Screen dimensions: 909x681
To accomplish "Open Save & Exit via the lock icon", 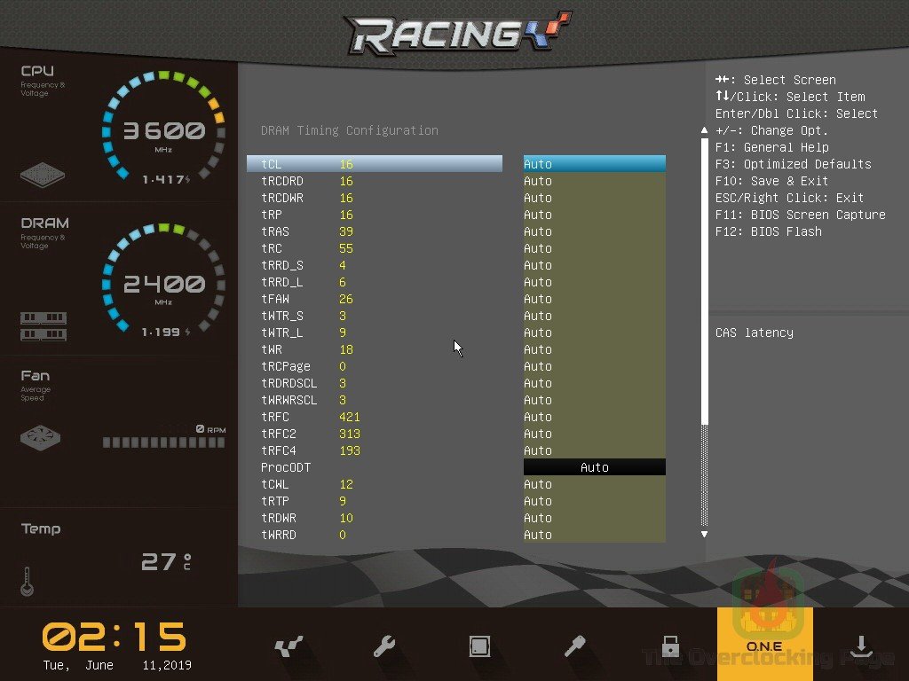I will point(669,646).
